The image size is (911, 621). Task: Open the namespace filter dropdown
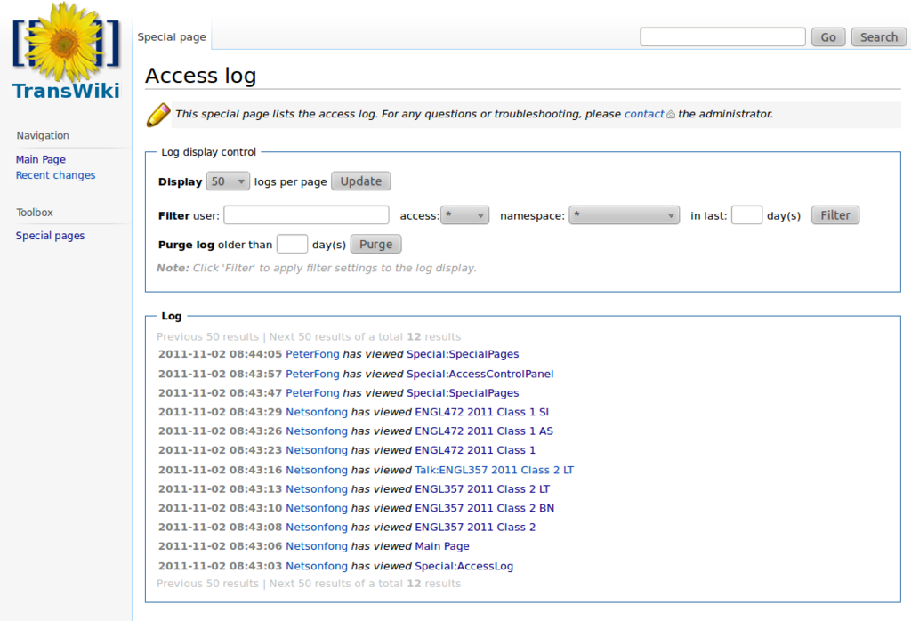pyautogui.click(x=624, y=215)
